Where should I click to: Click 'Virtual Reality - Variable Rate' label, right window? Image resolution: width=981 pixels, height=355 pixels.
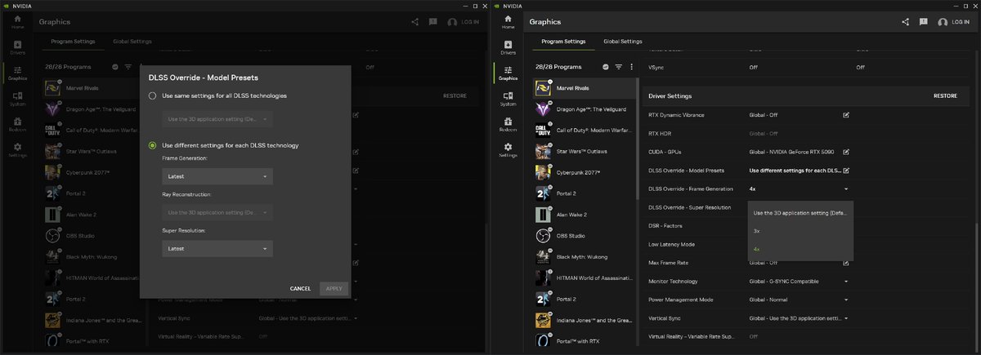691,337
